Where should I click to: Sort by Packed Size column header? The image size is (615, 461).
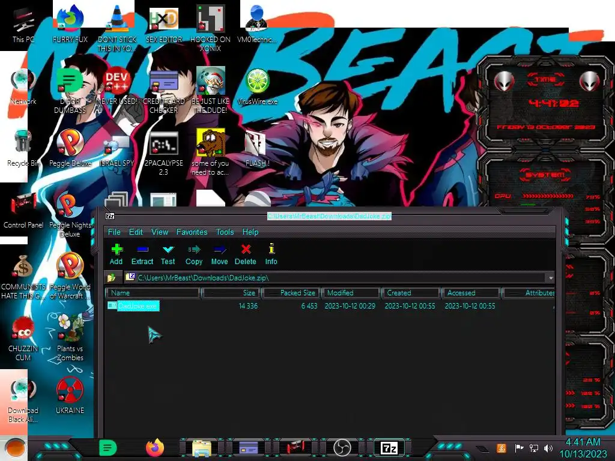pyautogui.click(x=291, y=293)
